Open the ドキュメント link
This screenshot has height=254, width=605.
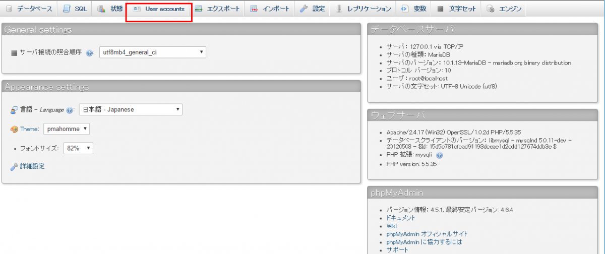point(401,218)
